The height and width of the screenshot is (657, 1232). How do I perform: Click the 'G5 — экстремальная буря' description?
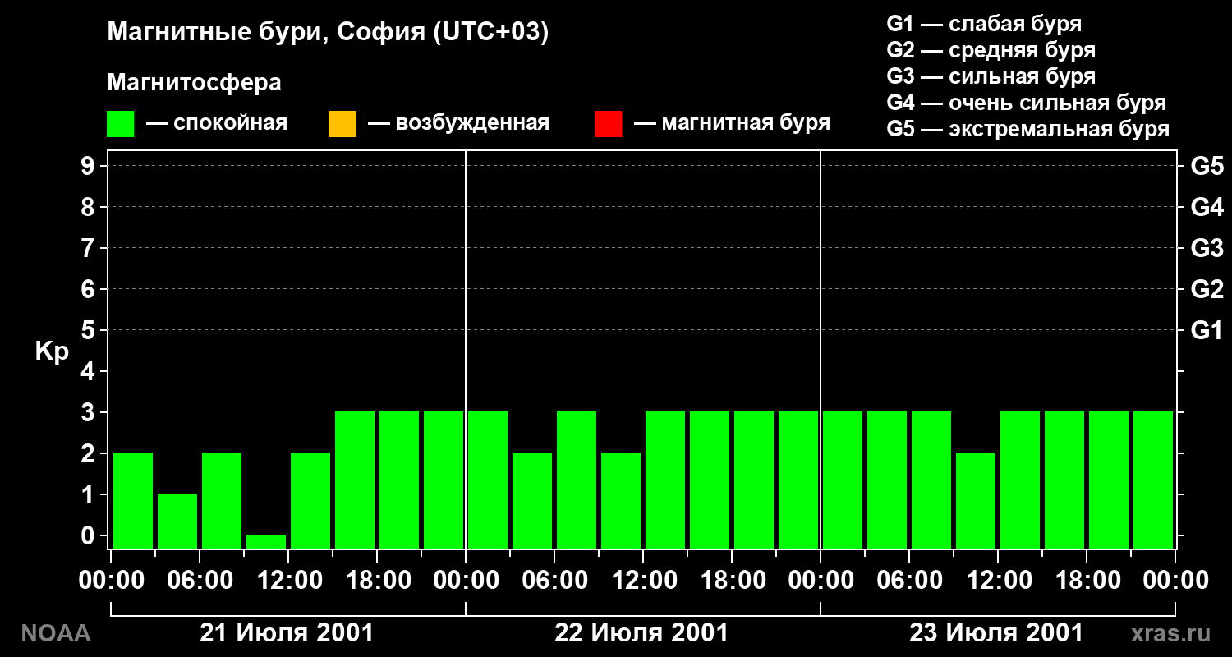point(1028,129)
